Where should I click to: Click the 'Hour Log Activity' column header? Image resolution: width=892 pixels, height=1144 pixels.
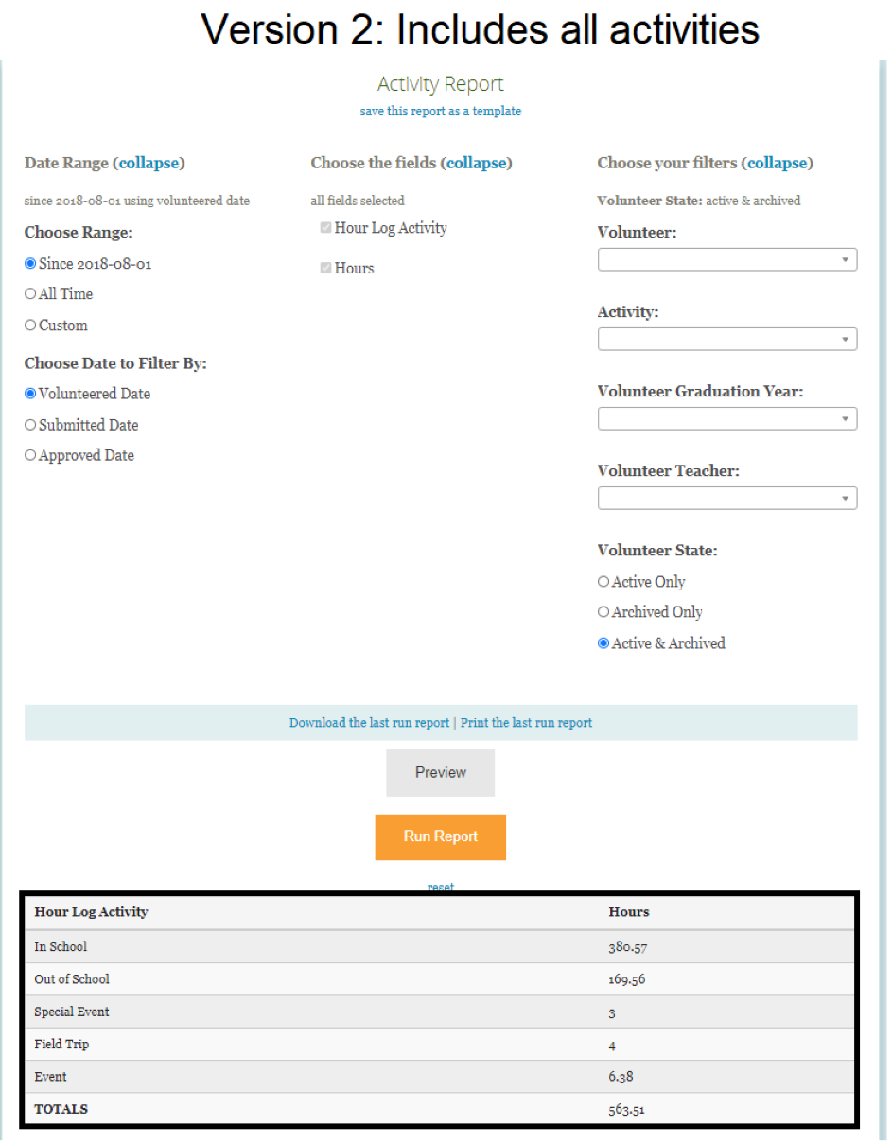click(x=91, y=912)
